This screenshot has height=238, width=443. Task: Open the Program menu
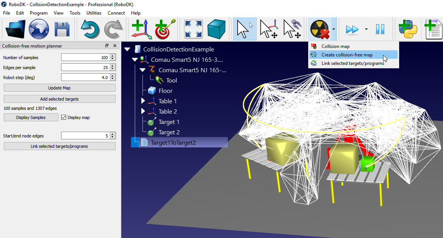(x=39, y=13)
